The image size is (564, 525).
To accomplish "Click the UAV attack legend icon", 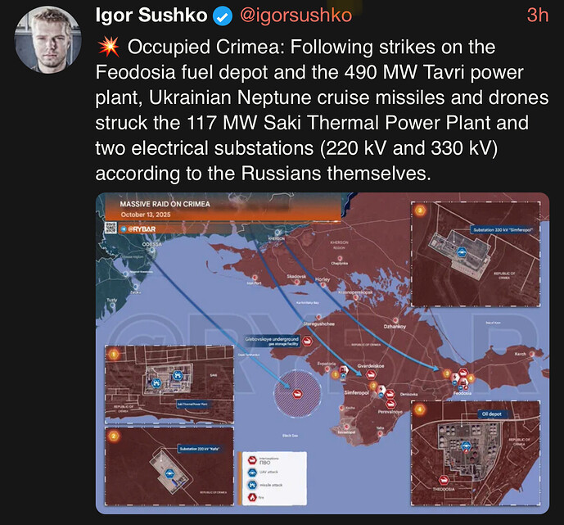I will click(253, 472).
